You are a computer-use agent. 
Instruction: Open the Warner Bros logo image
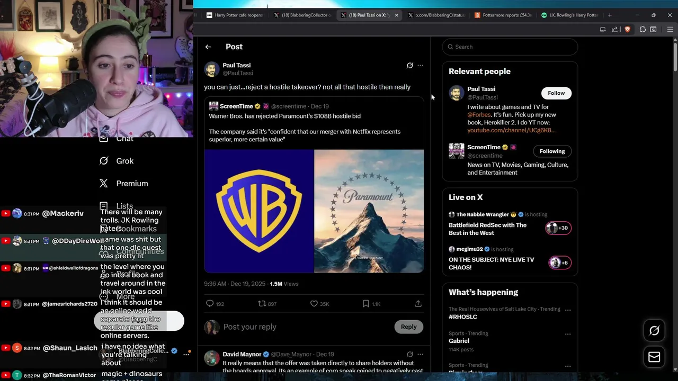(x=259, y=211)
